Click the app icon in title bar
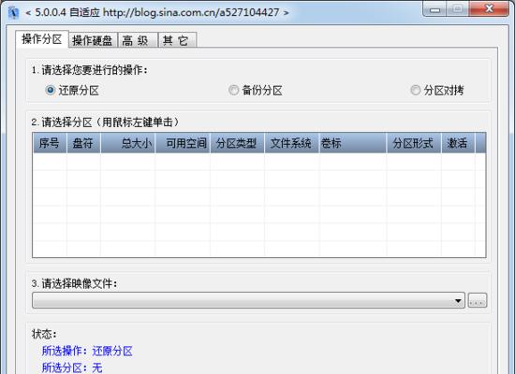This screenshot has width=515, height=374. (x=13, y=13)
